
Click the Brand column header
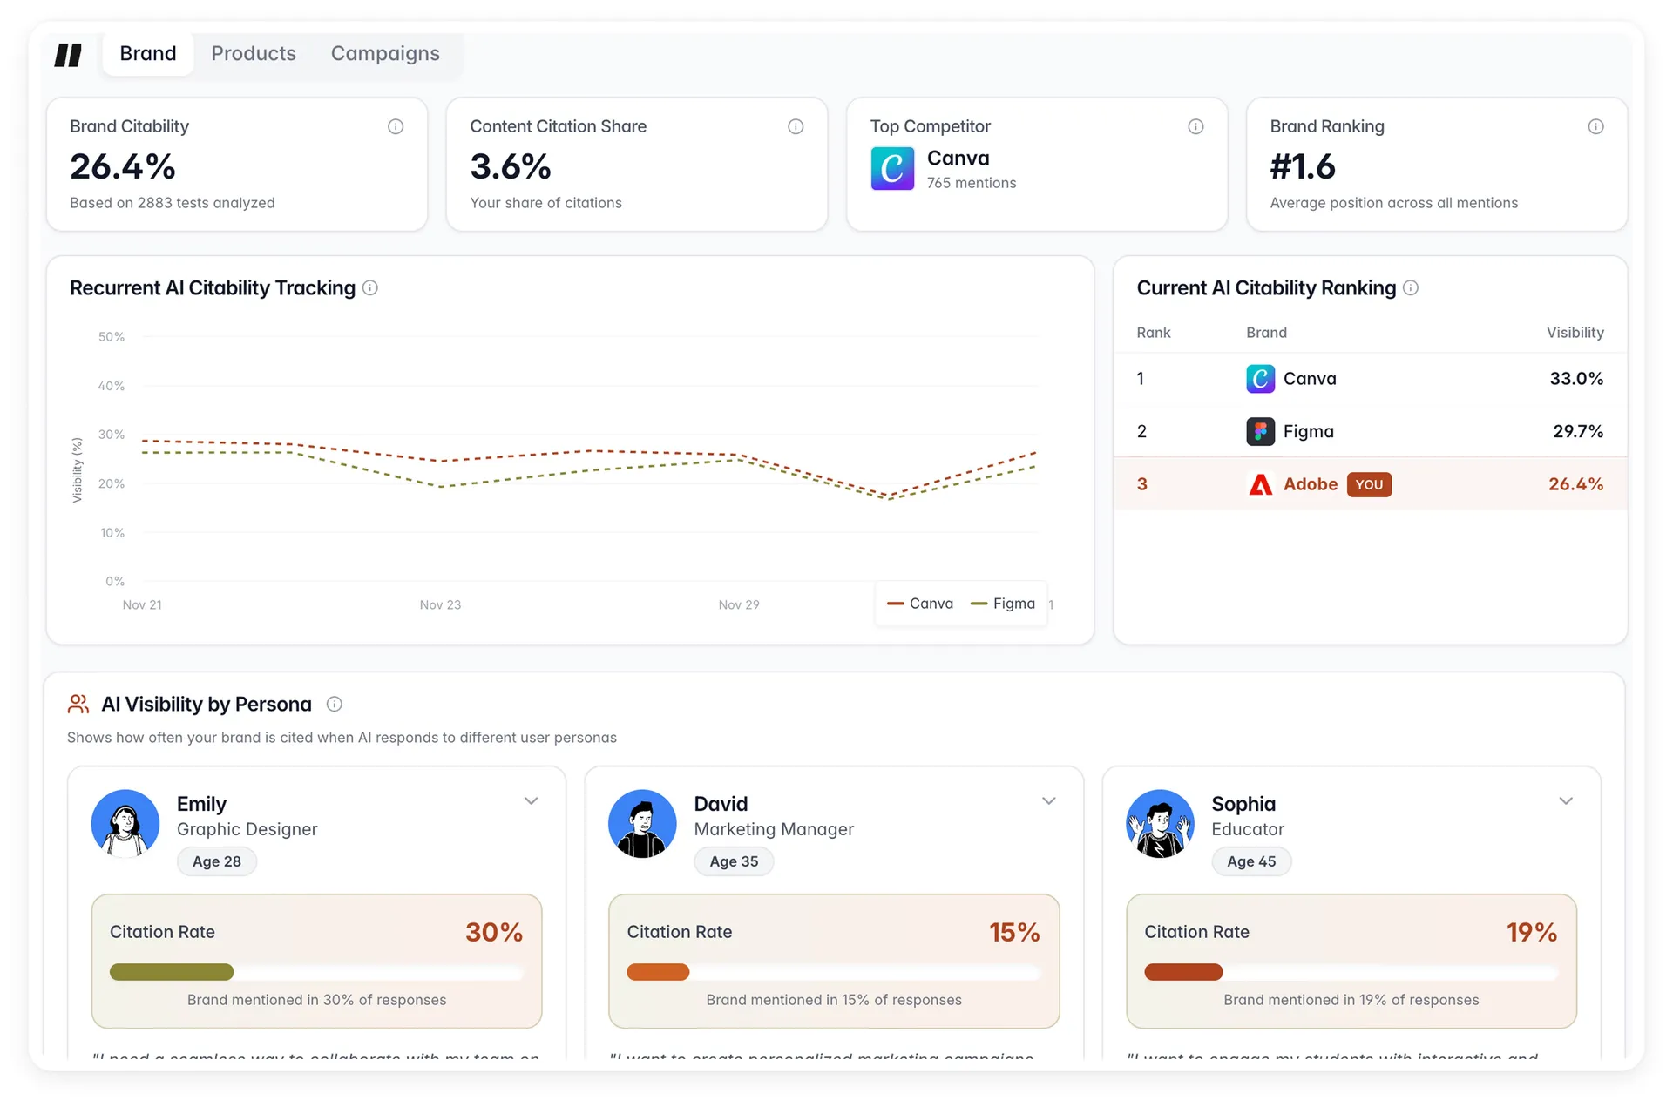coord(1266,333)
